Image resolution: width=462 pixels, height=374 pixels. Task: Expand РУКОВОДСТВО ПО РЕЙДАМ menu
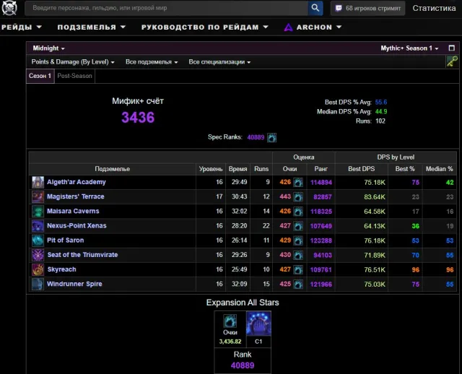point(205,27)
